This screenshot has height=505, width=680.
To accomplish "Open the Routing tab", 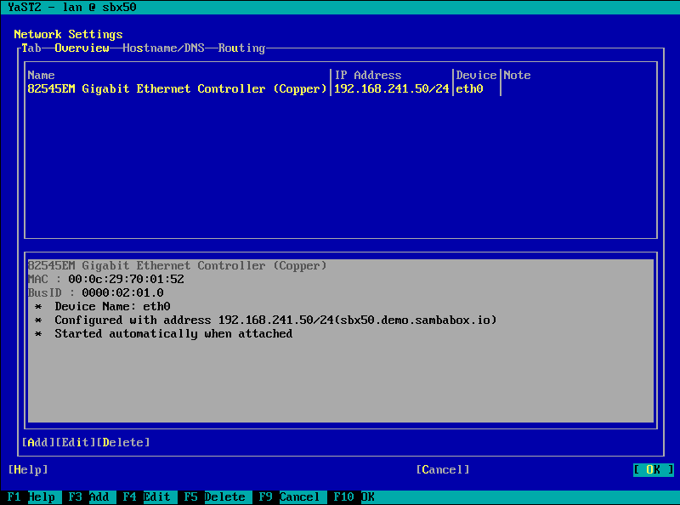I will pos(241,48).
